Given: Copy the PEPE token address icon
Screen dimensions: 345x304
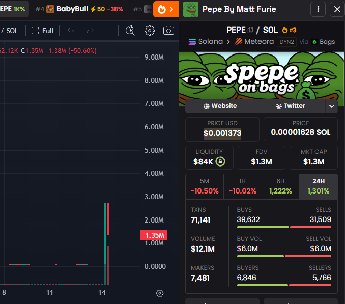Looking at the screenshot, I should (x=250, y=30).
